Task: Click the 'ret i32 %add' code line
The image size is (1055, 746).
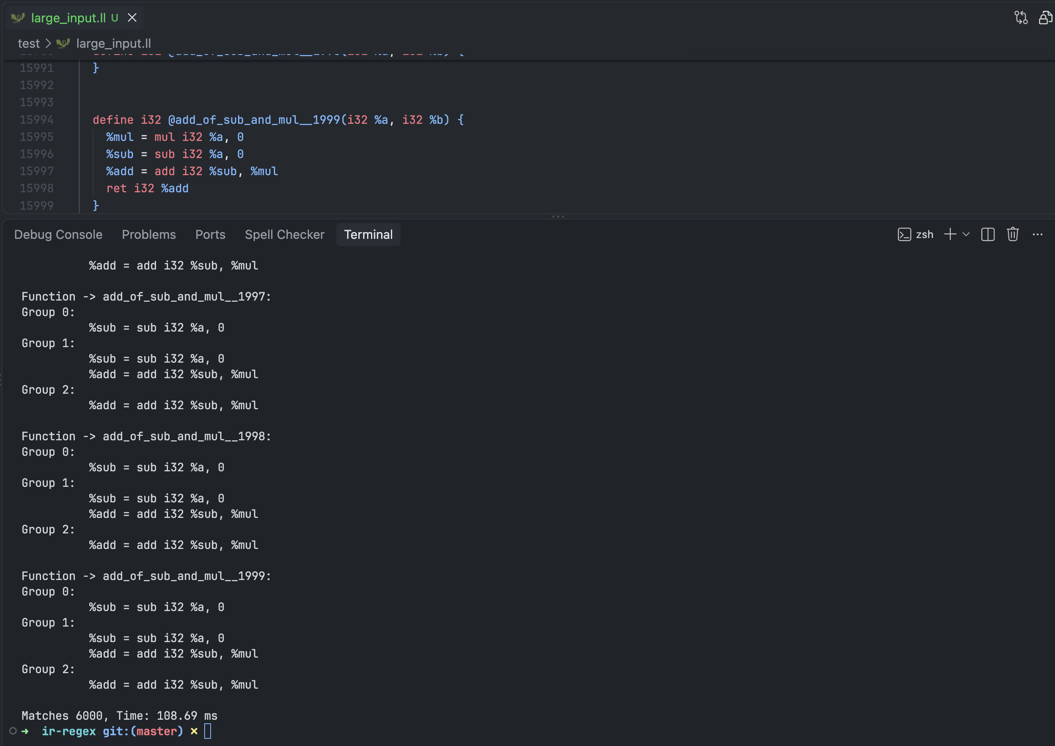Action: click(147, 188)
